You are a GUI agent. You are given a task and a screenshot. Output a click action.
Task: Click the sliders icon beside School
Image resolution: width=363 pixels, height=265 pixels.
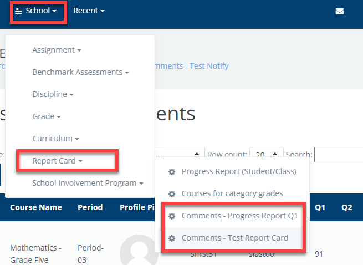coord(19,11)
